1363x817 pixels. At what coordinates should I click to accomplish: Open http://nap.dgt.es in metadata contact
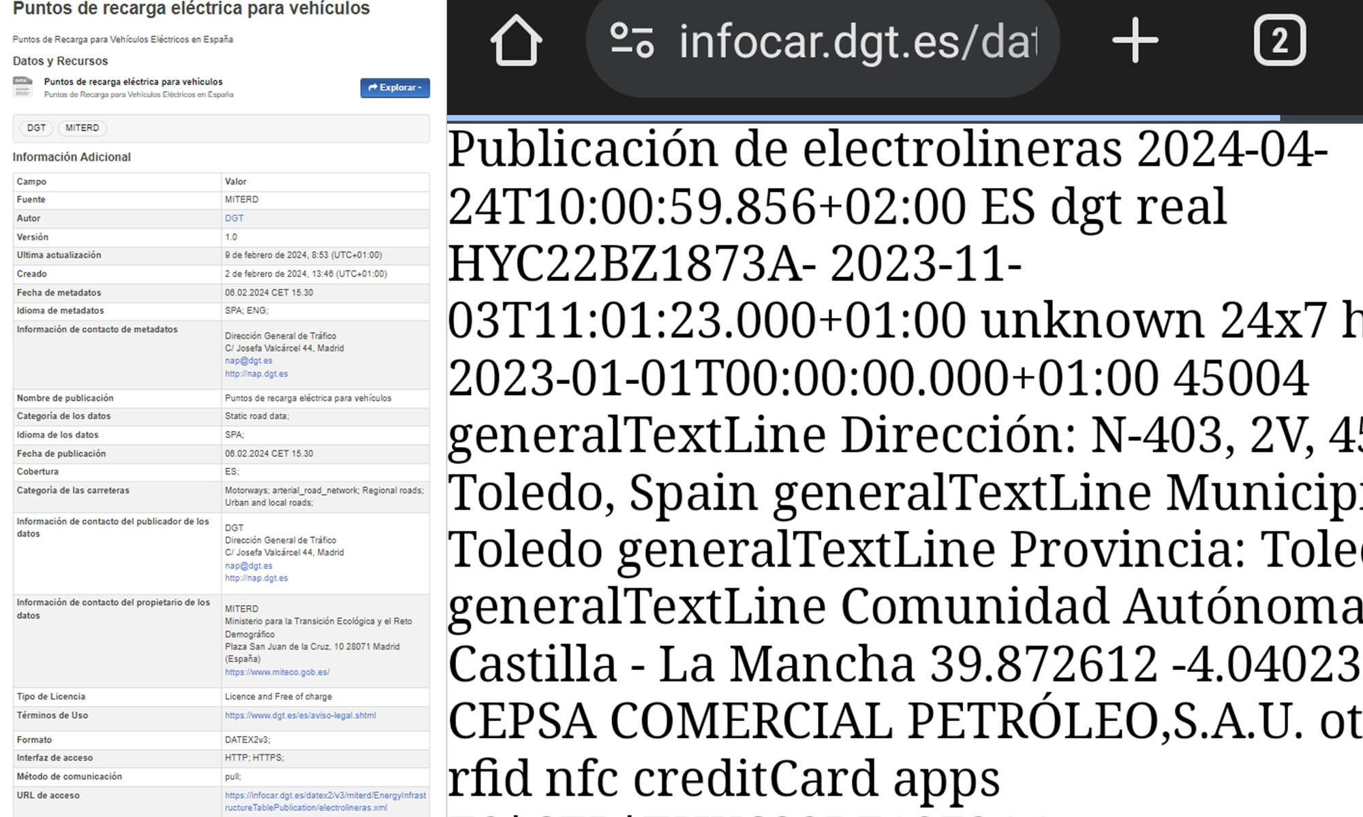click(256, 374)
